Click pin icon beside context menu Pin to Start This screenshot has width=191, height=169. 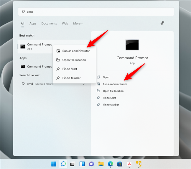tap(58, 69)
